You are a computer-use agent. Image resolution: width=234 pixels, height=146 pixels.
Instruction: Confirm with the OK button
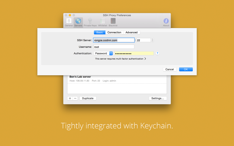186,69
